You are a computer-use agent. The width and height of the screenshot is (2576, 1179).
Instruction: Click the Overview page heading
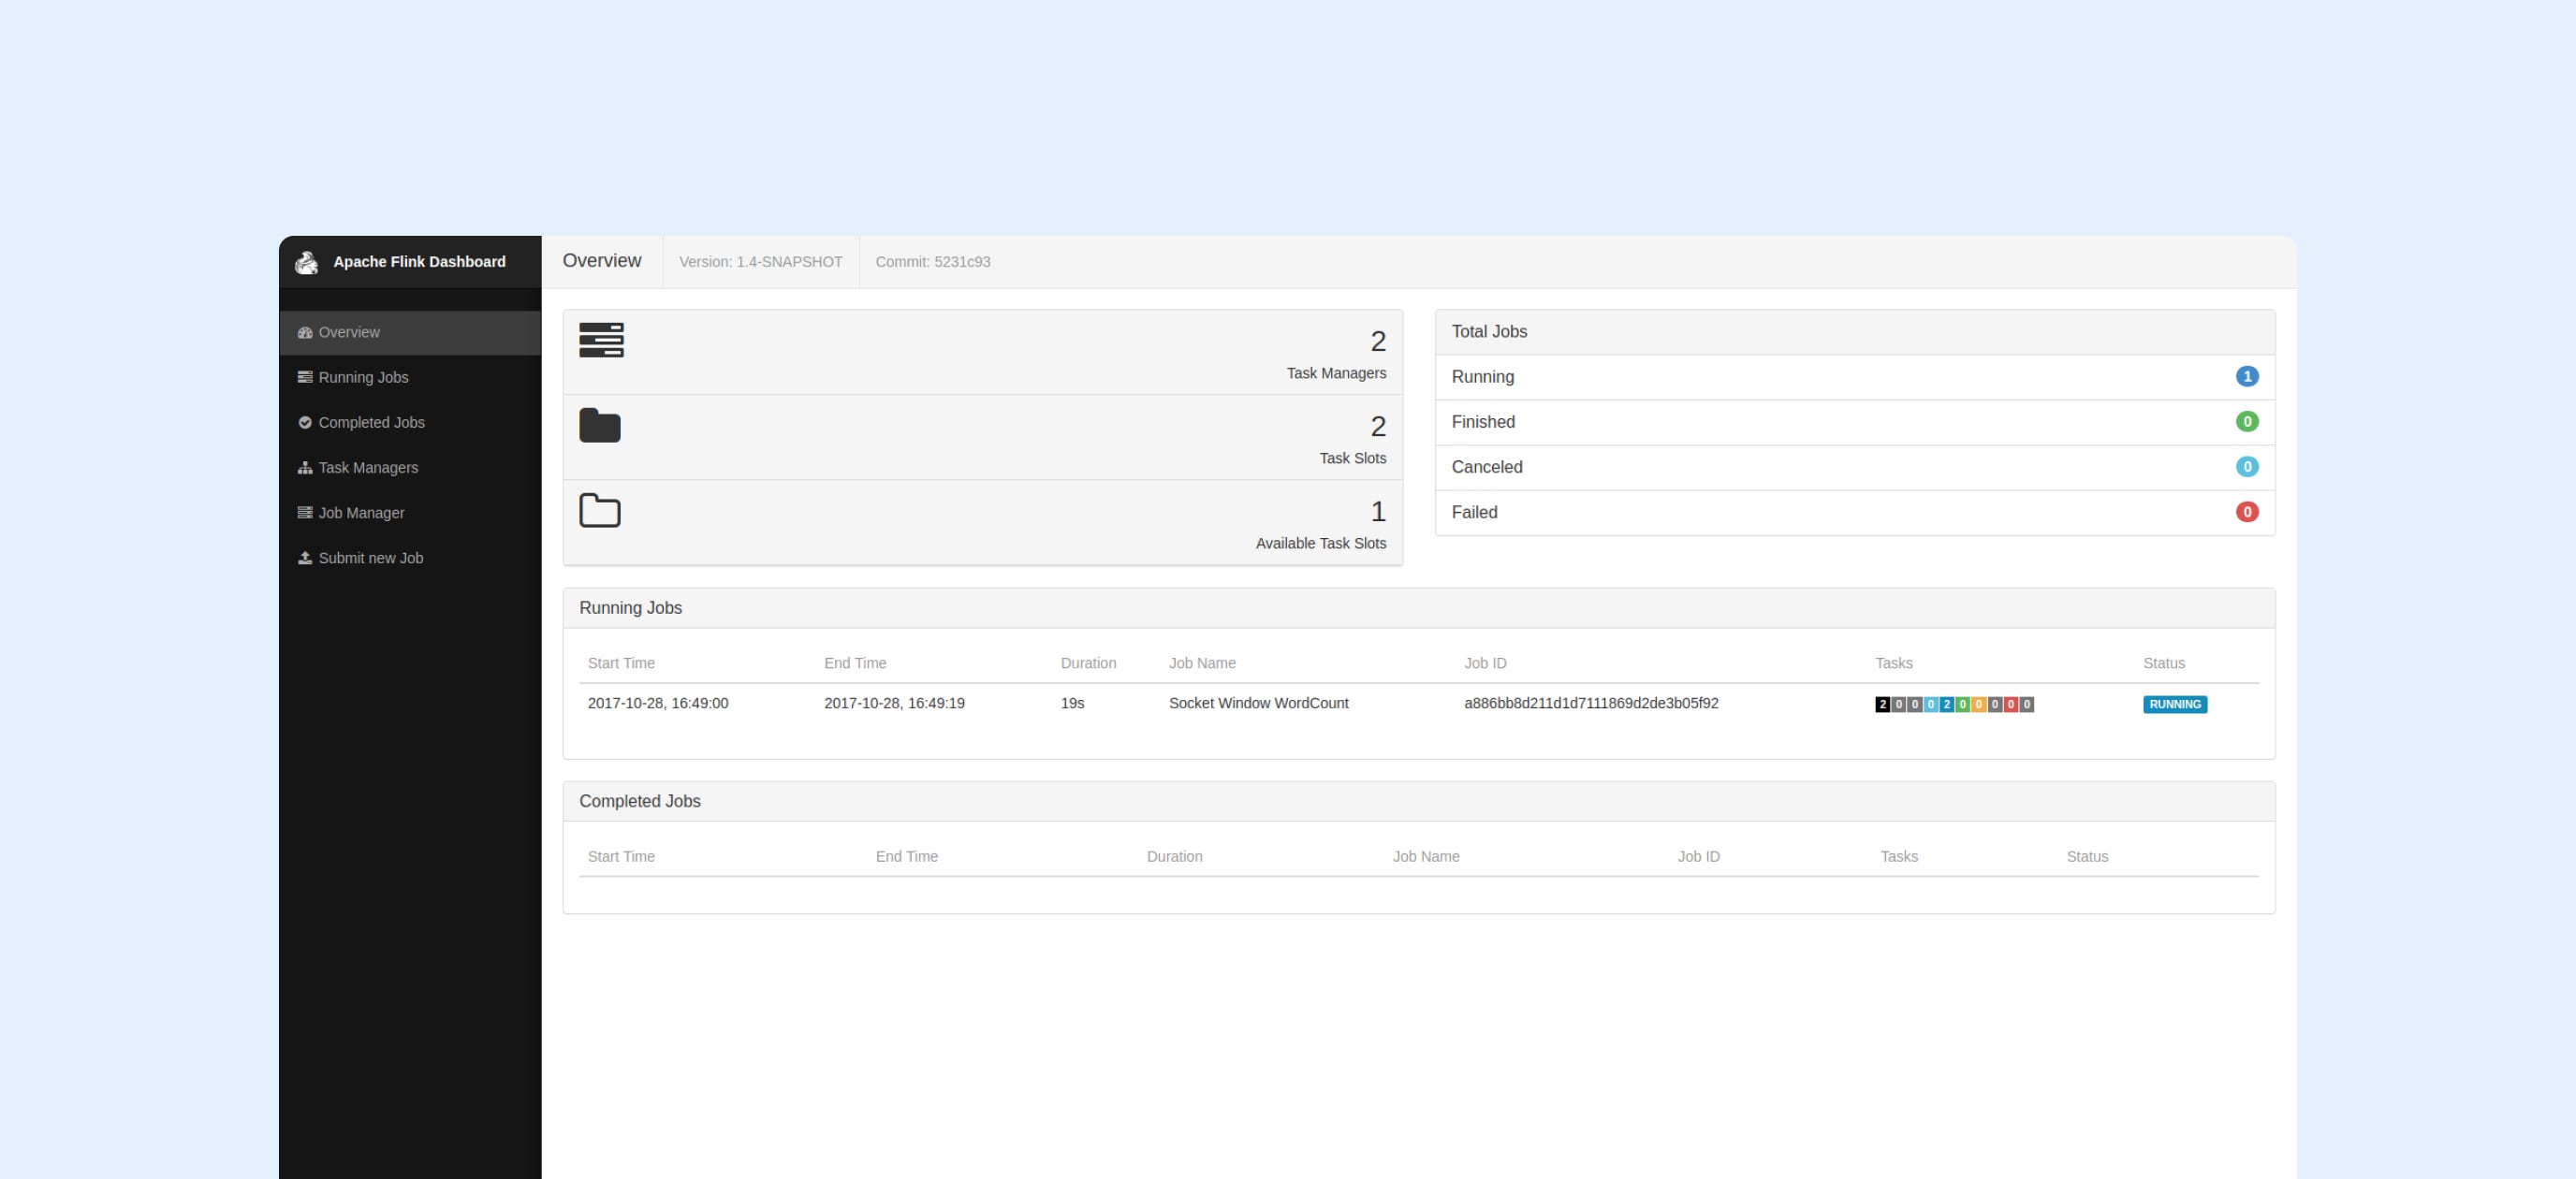(x=601, y=261)
